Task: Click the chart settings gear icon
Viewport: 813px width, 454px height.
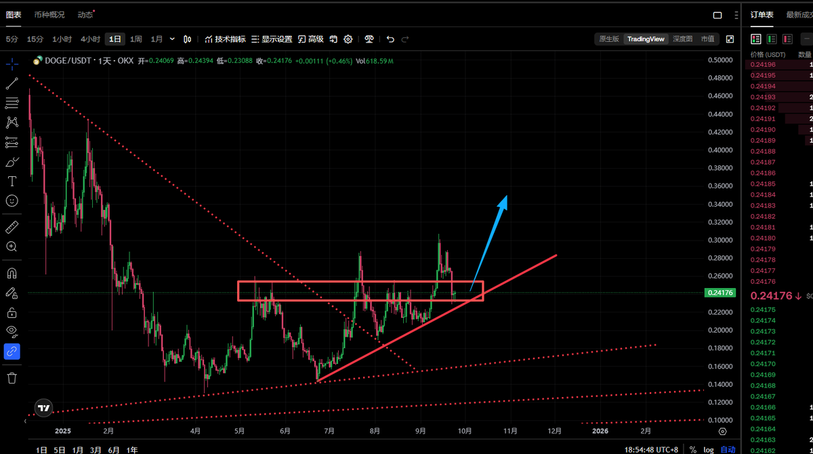Action: pyautogui.click(x=348, y=39)
